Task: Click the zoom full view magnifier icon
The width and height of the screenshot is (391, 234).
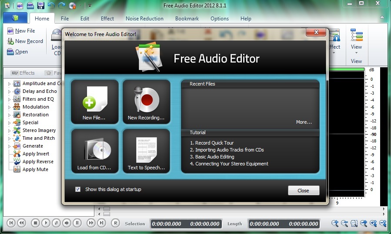Action: [x=364, y=223]
